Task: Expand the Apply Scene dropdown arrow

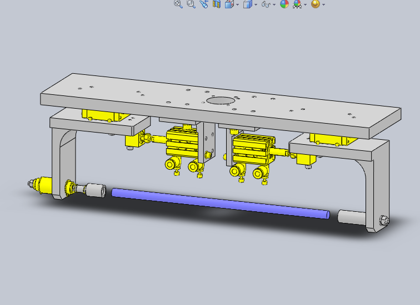Action: (x=306, y=4)
